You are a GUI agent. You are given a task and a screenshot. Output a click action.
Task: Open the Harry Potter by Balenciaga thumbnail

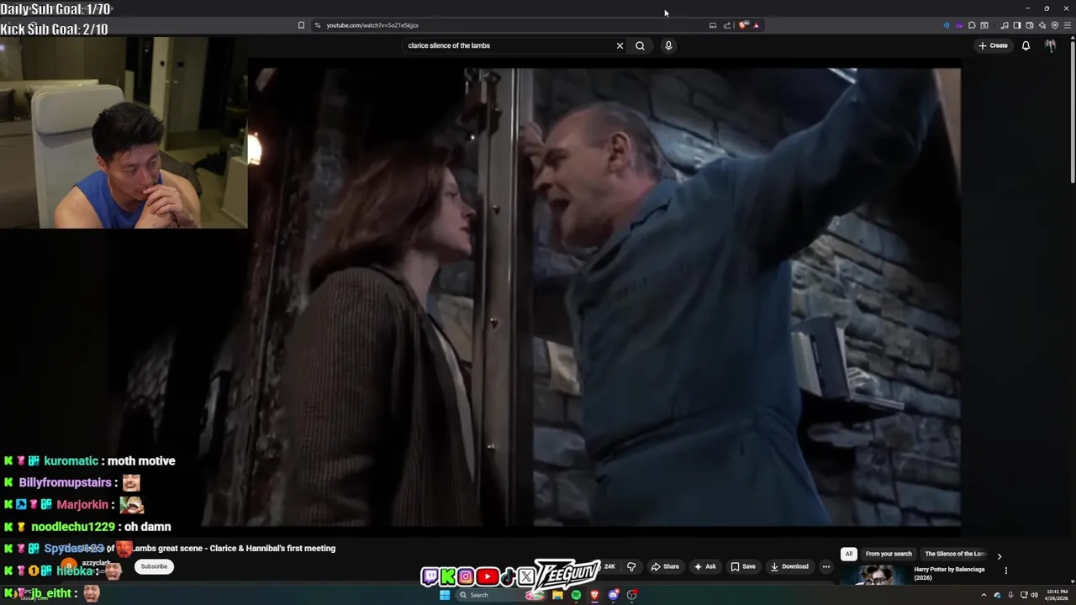874,576
